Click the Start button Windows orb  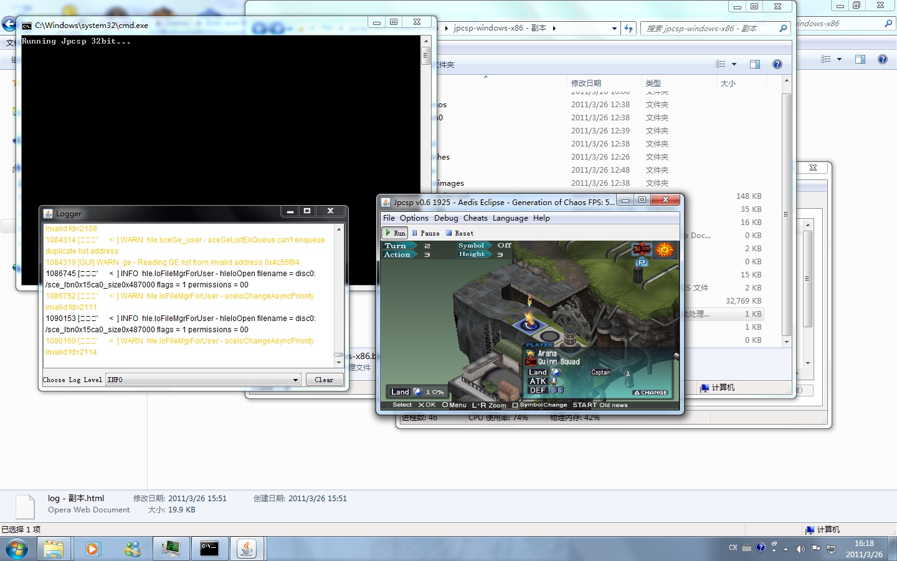point(17,549)
